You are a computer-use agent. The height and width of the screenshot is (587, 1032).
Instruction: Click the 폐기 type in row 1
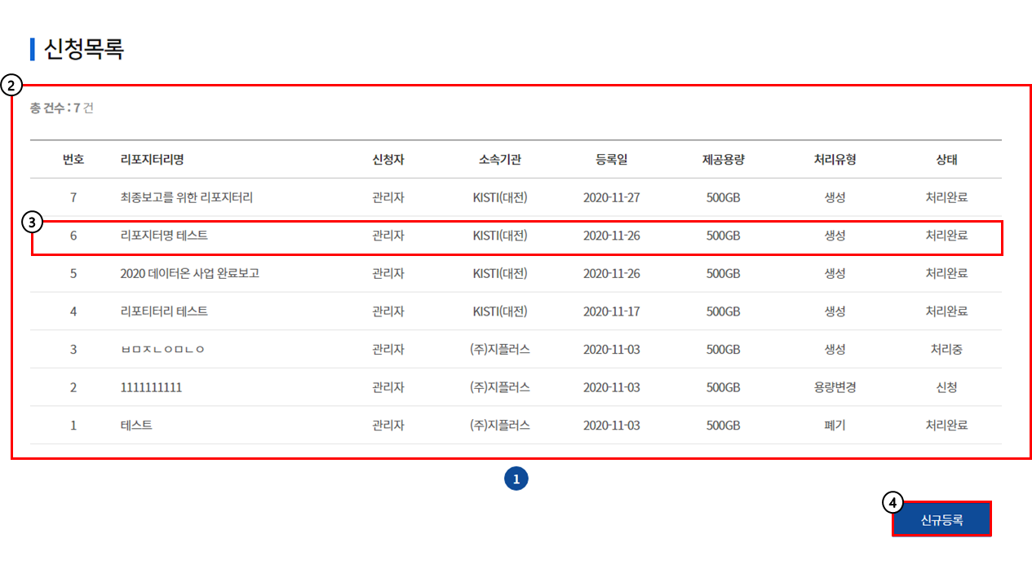tap(835, 426)
